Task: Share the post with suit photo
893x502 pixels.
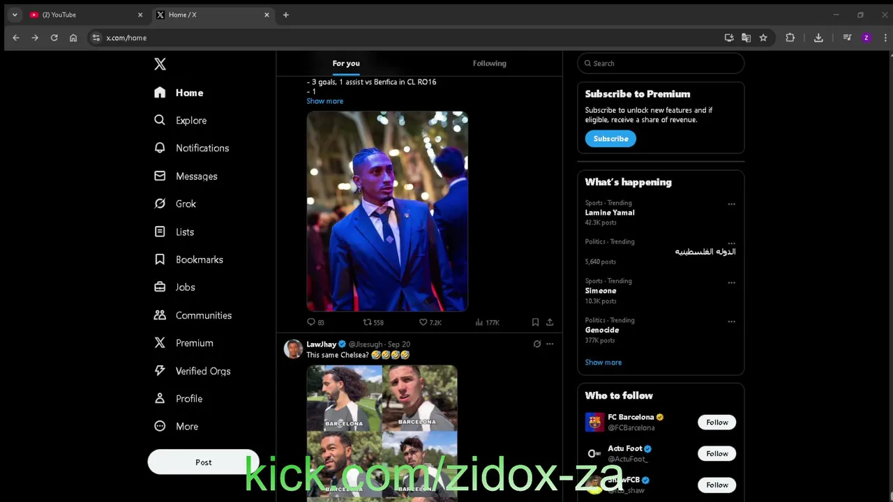Action: [x=550, y=322]
